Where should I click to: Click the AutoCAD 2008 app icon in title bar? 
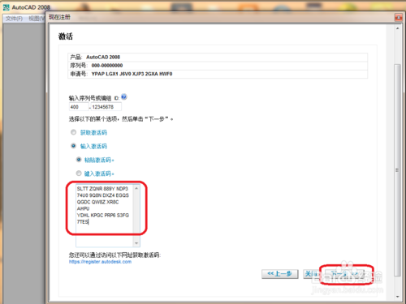pos(6,7)
